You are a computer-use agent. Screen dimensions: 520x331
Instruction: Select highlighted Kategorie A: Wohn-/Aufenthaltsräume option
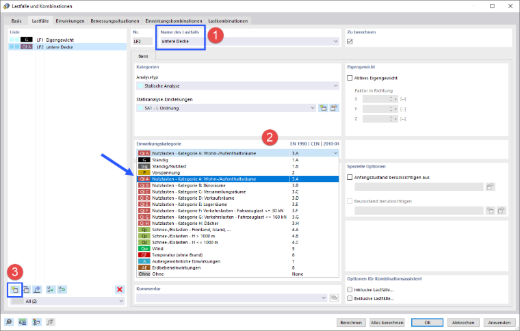238,179
